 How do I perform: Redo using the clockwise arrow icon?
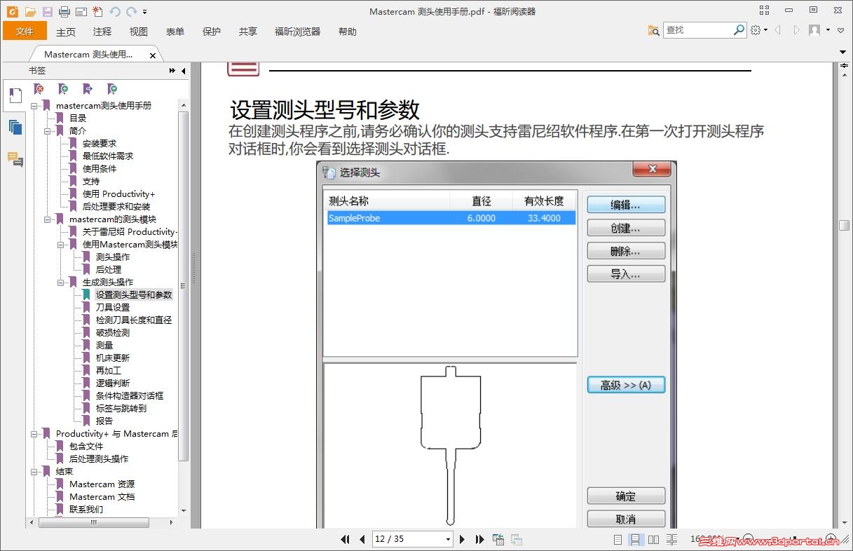coord(131,11)
